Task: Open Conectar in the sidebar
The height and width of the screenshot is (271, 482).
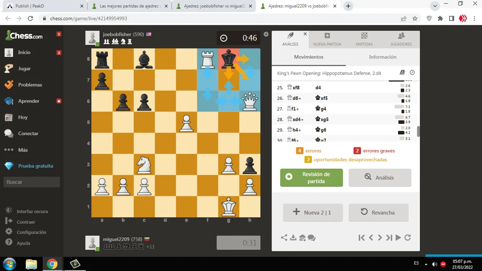Action: tap(28, 133)
